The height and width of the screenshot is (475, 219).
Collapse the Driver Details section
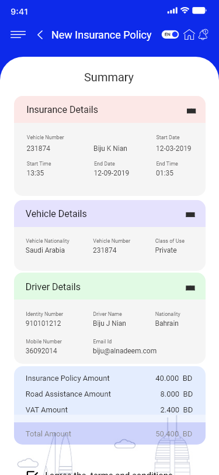(x=190, y=288)
